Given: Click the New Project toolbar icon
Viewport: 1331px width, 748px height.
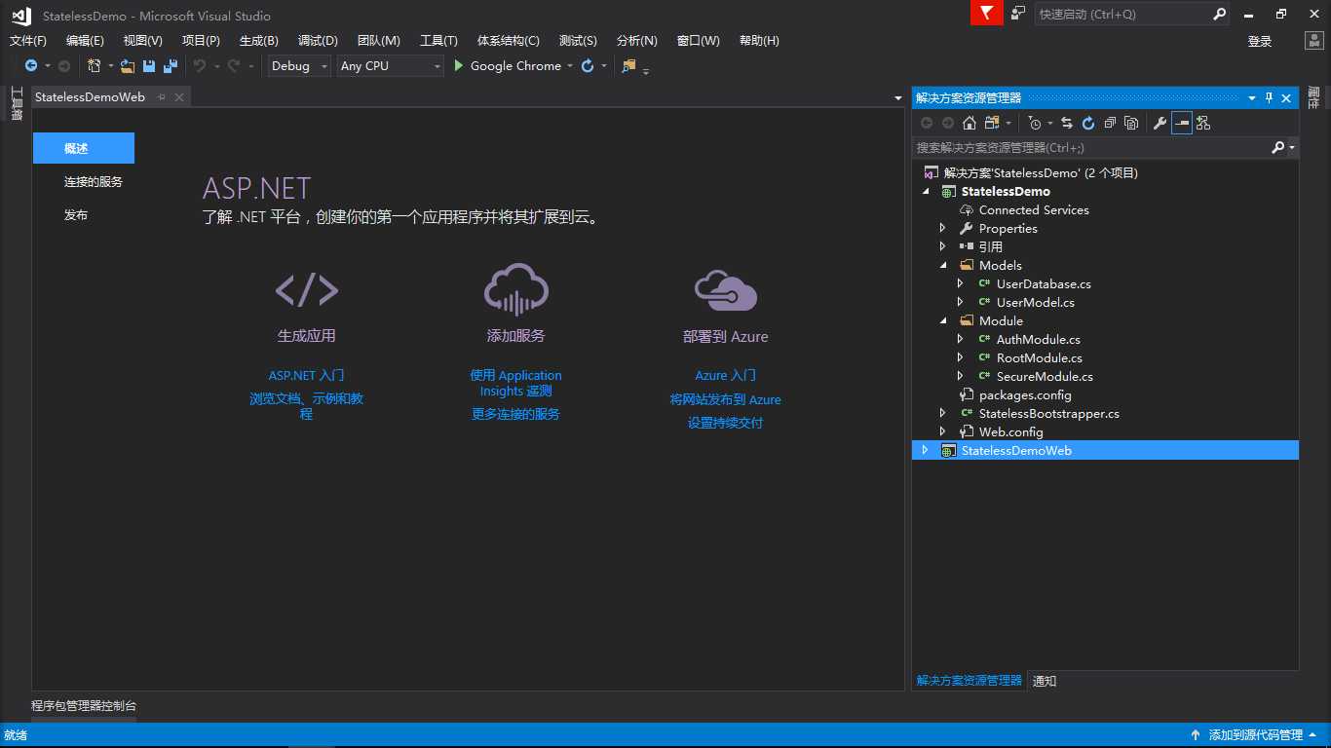Looking at the screenshot, I should (x=94, y=65).
